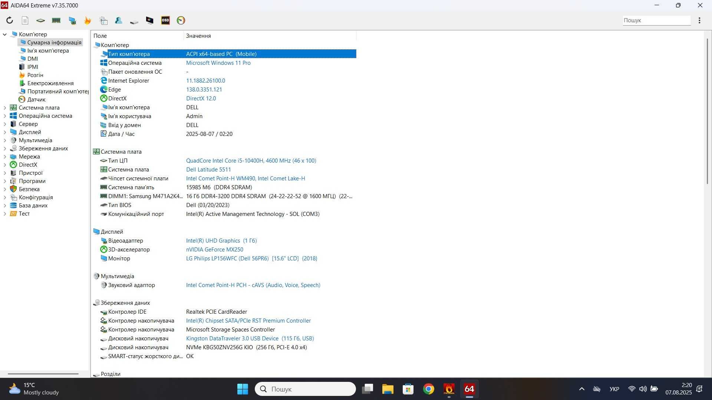This screenshot has height=400, width=712.
Task: Select the DirectX node in the sidebar
Action: 24,165
